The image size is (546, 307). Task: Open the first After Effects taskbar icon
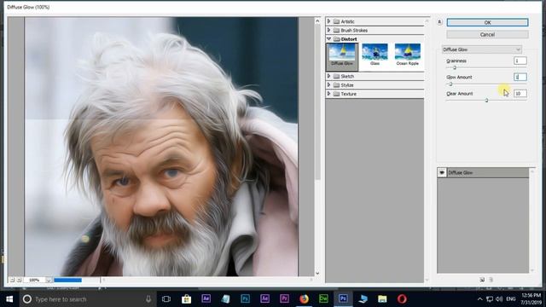[206, 298]
